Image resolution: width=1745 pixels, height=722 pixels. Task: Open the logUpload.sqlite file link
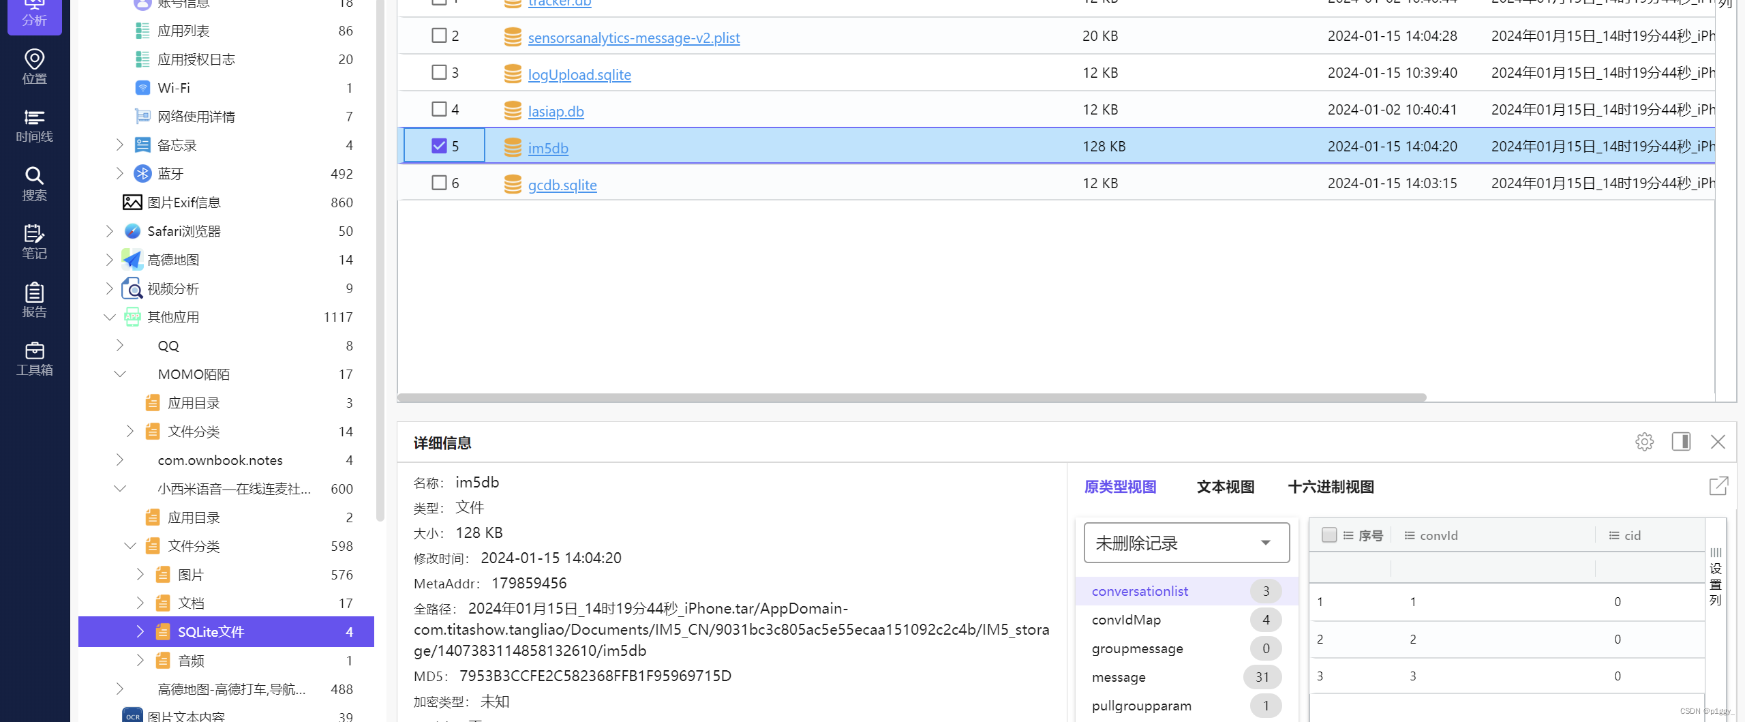pyautogui.click(x=579, y=74)
